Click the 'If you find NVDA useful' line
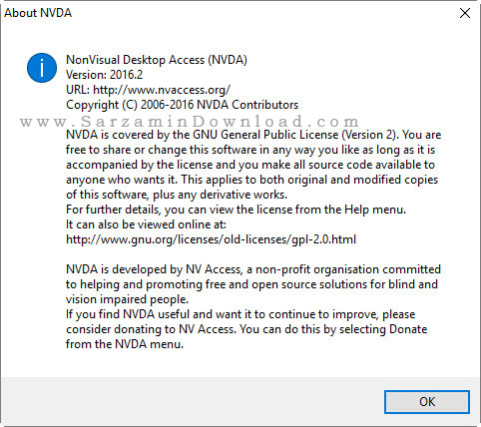 (240, 314)
